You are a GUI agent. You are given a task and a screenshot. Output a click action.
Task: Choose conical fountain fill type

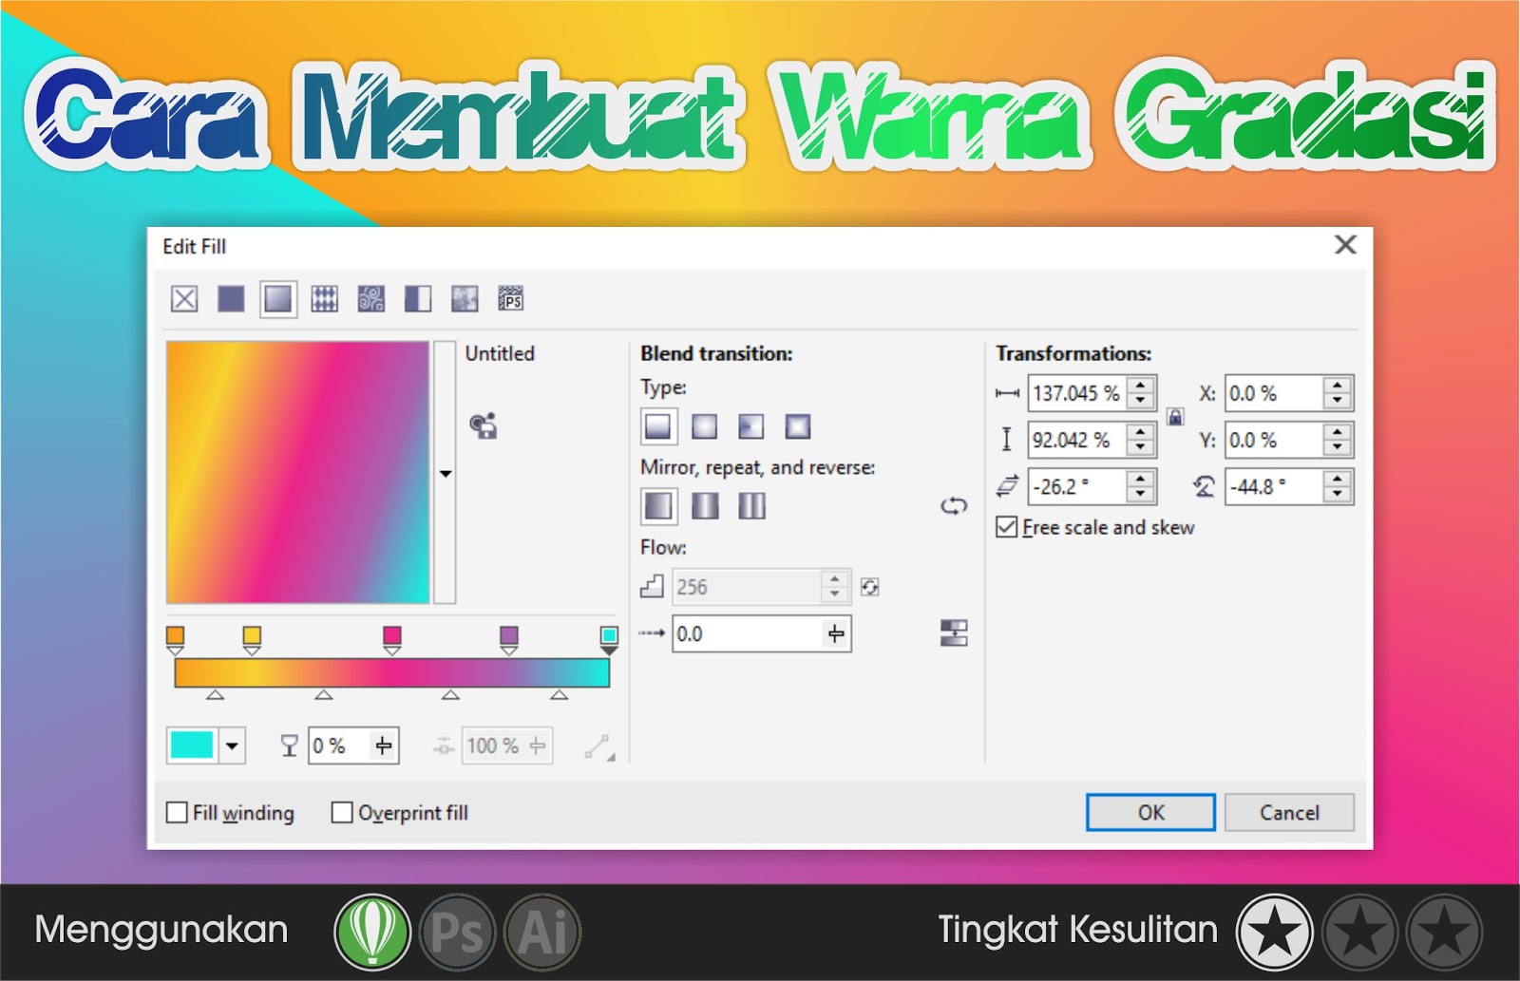[750, 426]
